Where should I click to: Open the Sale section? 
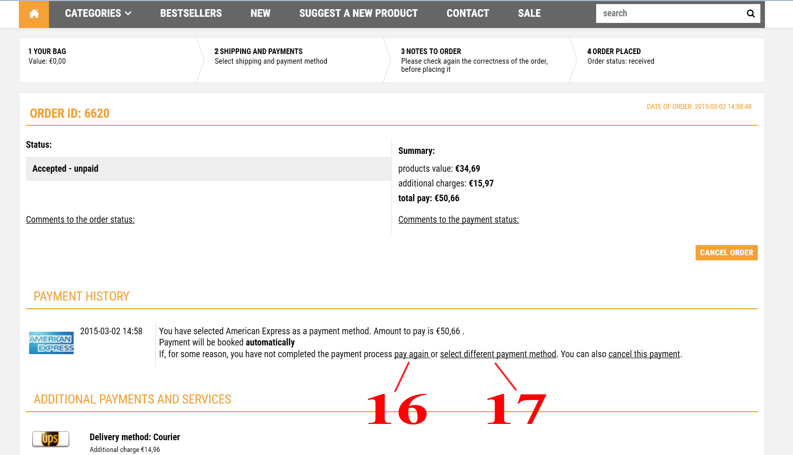[529, 14]
